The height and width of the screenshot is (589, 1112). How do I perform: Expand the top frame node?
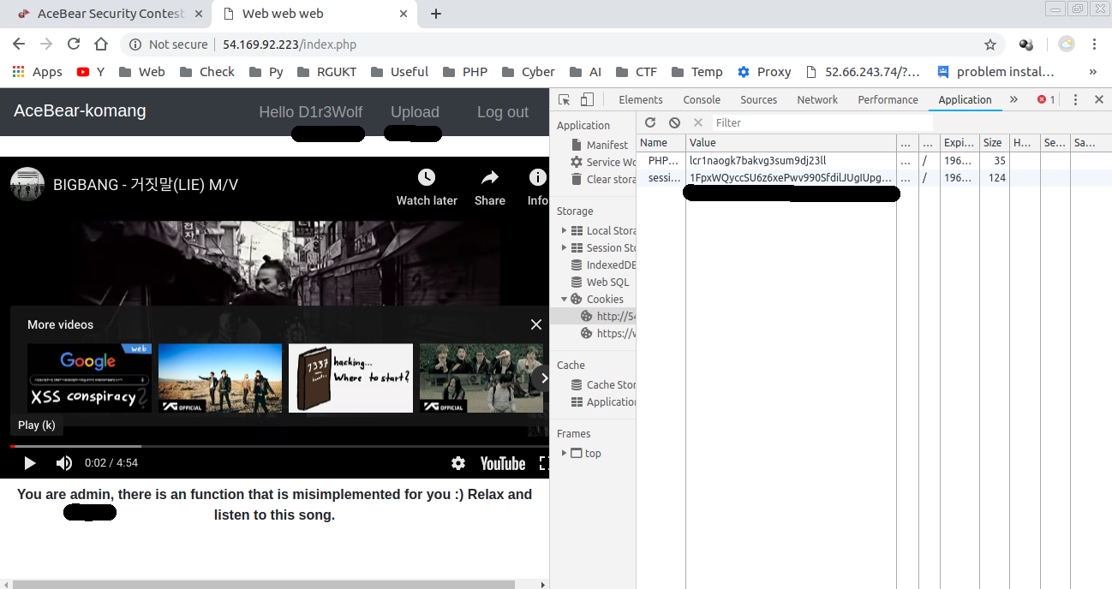point(564,453)
